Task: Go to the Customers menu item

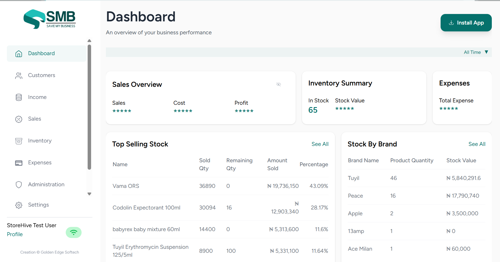Action: [x=46, y=75]
